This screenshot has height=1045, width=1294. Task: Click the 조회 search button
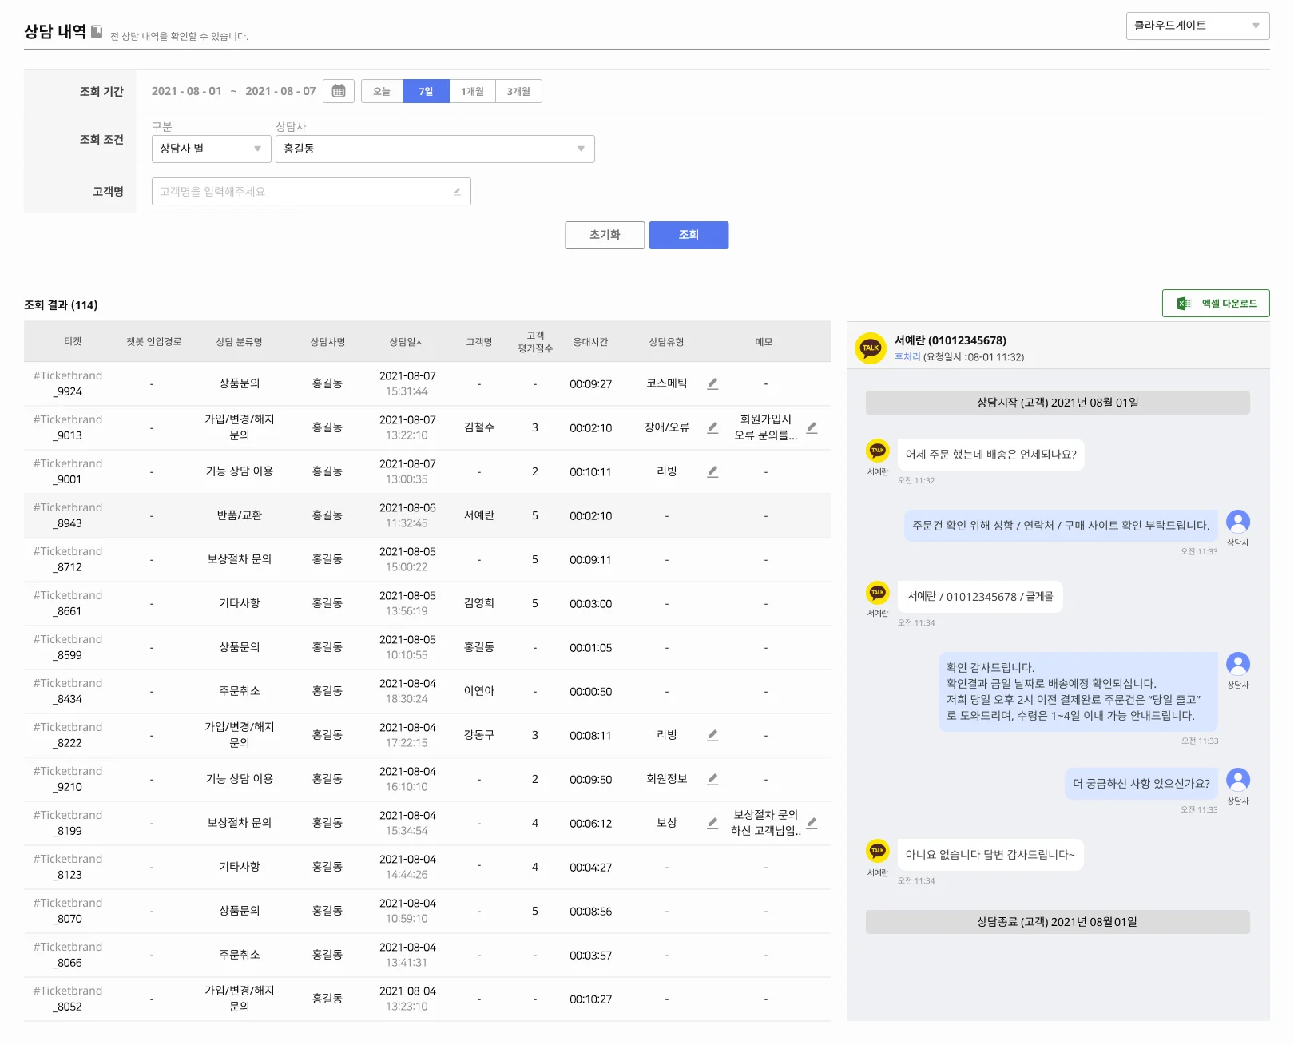click(689, 235)
